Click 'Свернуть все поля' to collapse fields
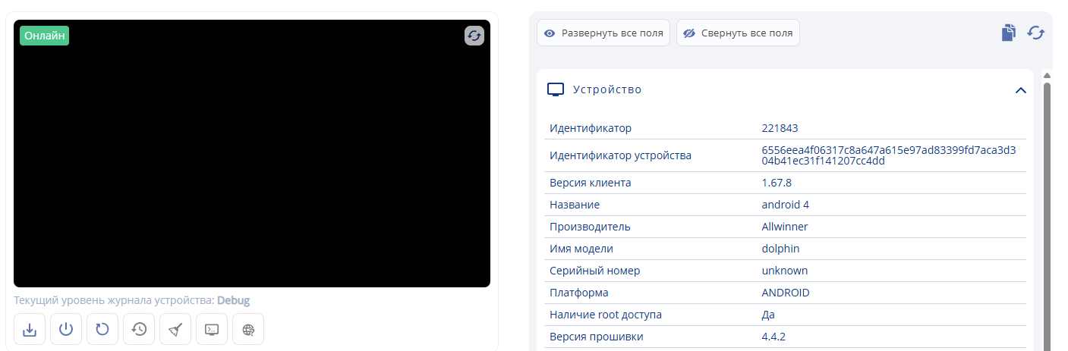 (x=738, y=33)
